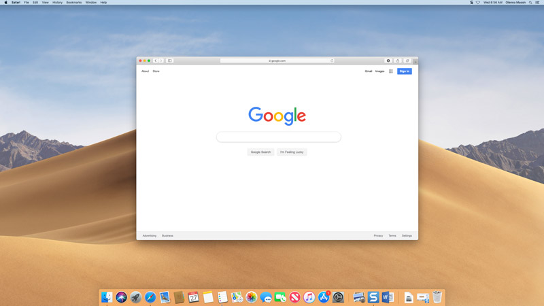This screenshot has width=544, height=306.
Task: Open Microsoft Word from the Dock
Action: click(x=388, y=297)
